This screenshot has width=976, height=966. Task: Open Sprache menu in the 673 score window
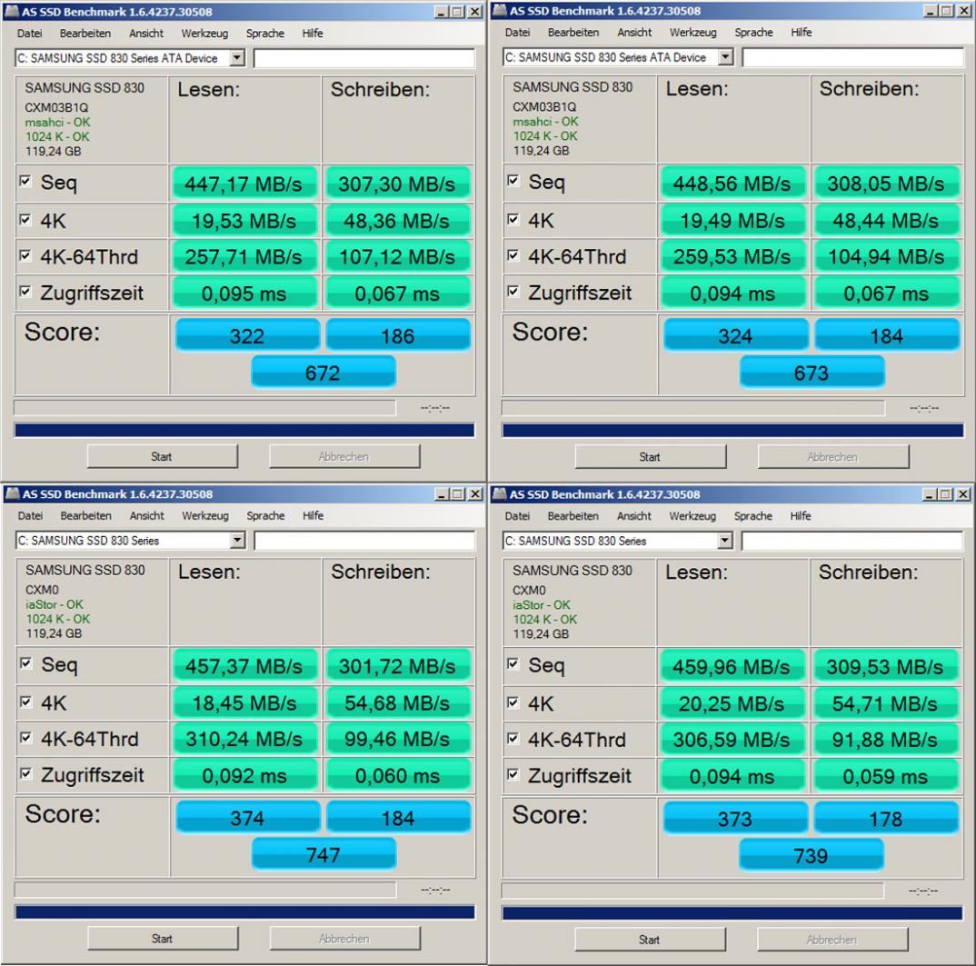[x=753, y=33]
